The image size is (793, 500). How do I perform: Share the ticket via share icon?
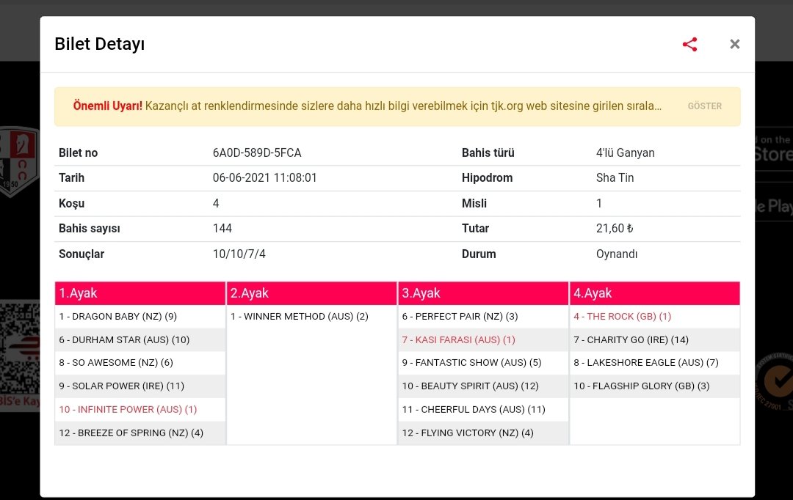pyautogui.click(x=689, y=45)
